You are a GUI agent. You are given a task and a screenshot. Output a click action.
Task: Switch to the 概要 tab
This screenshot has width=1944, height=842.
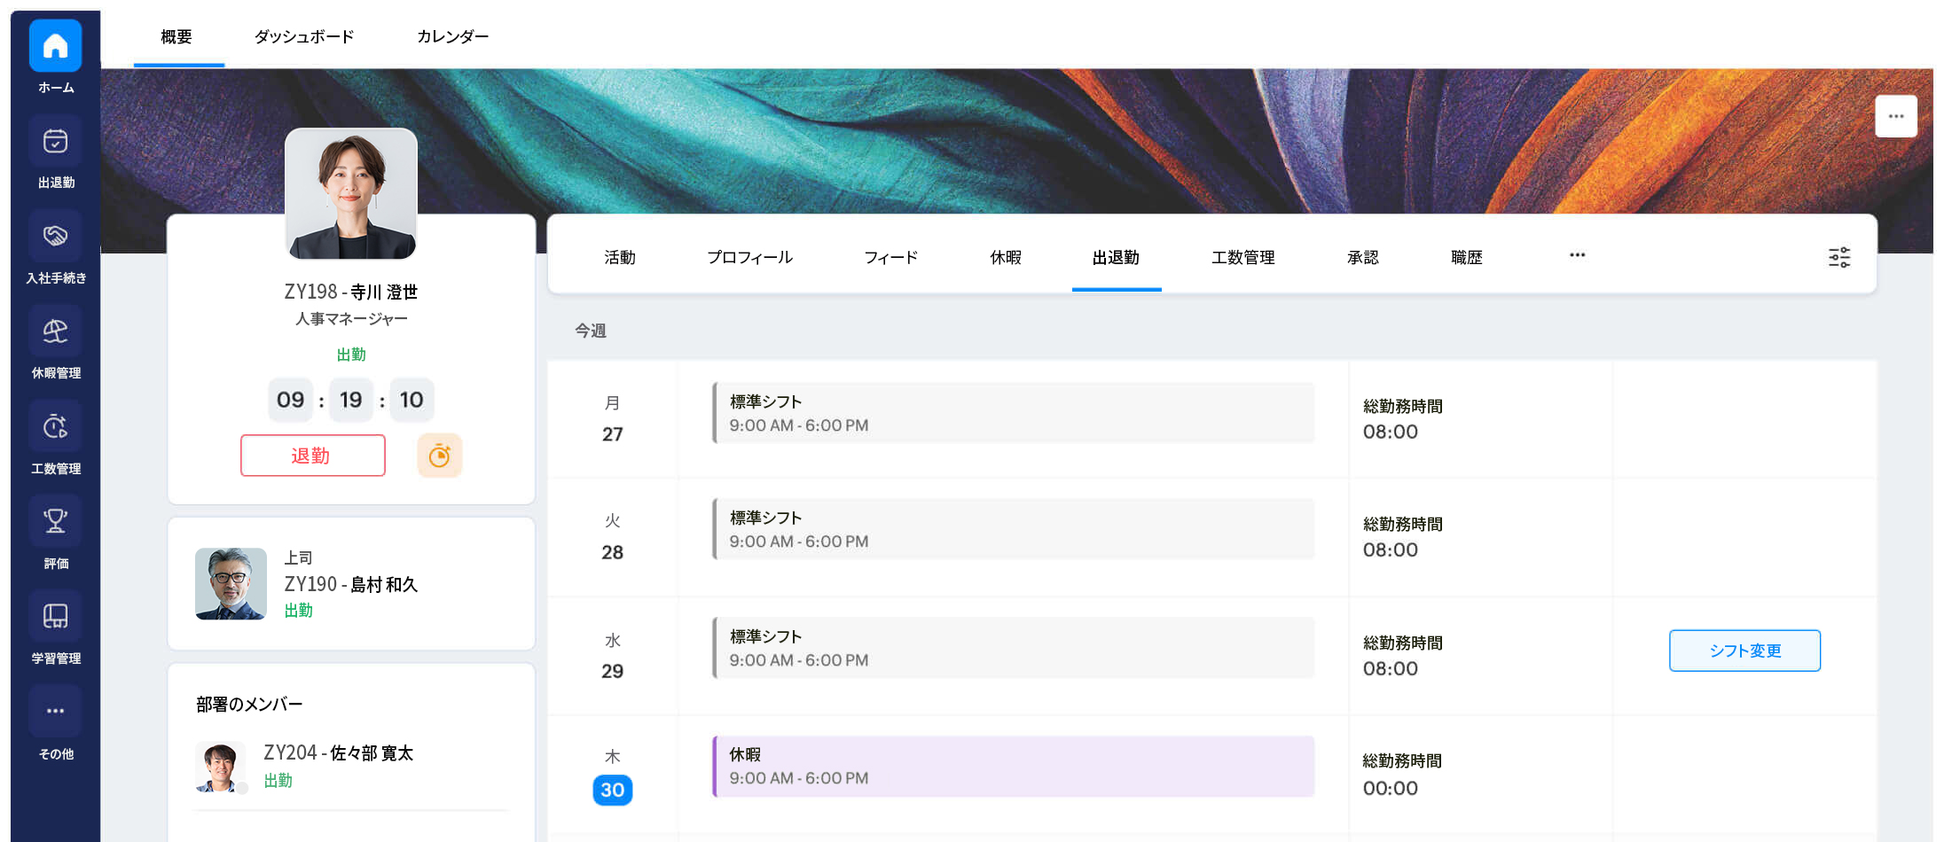tap(178, 36)
